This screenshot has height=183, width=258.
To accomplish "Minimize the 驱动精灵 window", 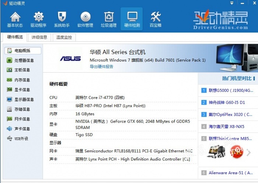I will (242, 3).
